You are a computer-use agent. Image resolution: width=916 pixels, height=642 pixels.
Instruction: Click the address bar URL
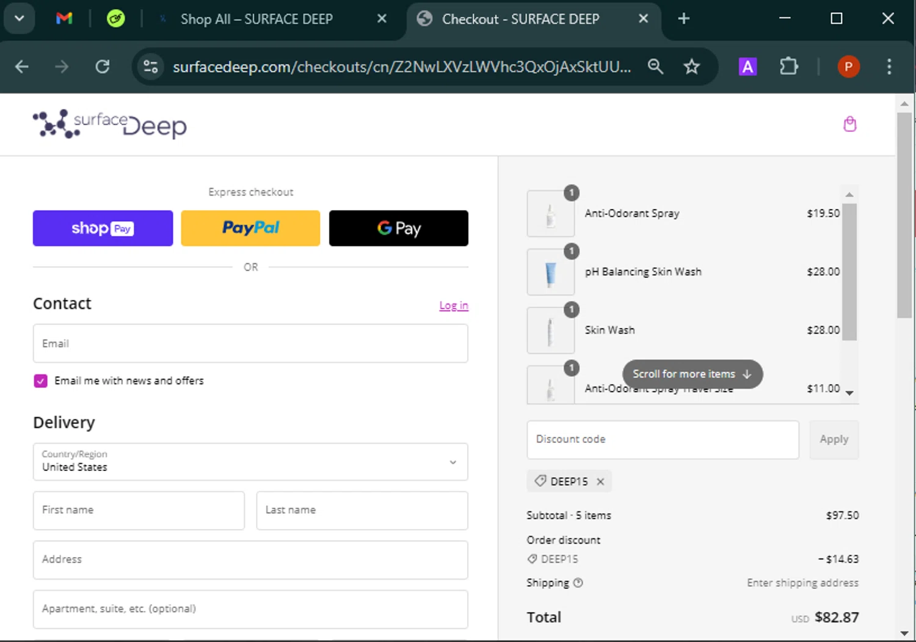pyautogui.click(x=402, y=67)
